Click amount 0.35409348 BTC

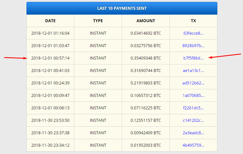click(146, 58)
